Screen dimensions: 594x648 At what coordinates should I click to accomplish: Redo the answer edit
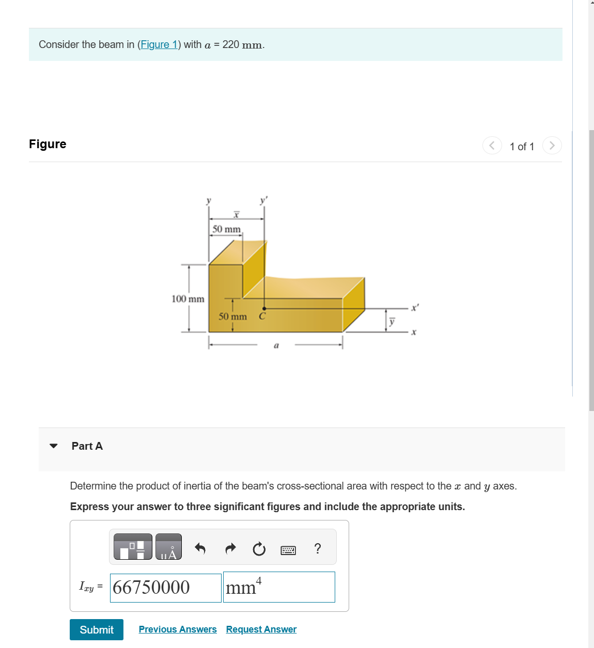pyautogui.click(x=230, y=549)
